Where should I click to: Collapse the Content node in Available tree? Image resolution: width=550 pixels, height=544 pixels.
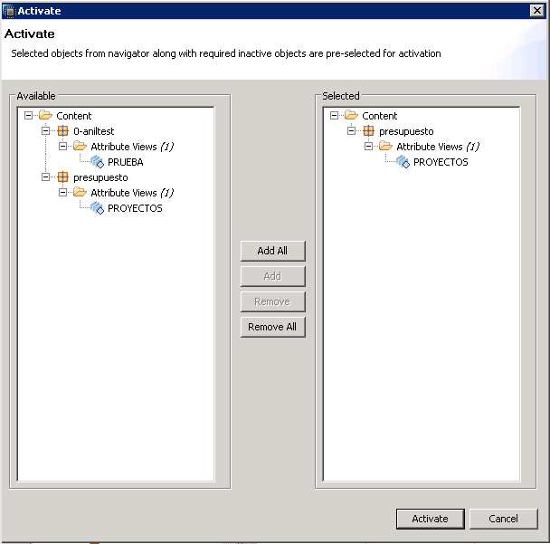[x=29, y=116]
